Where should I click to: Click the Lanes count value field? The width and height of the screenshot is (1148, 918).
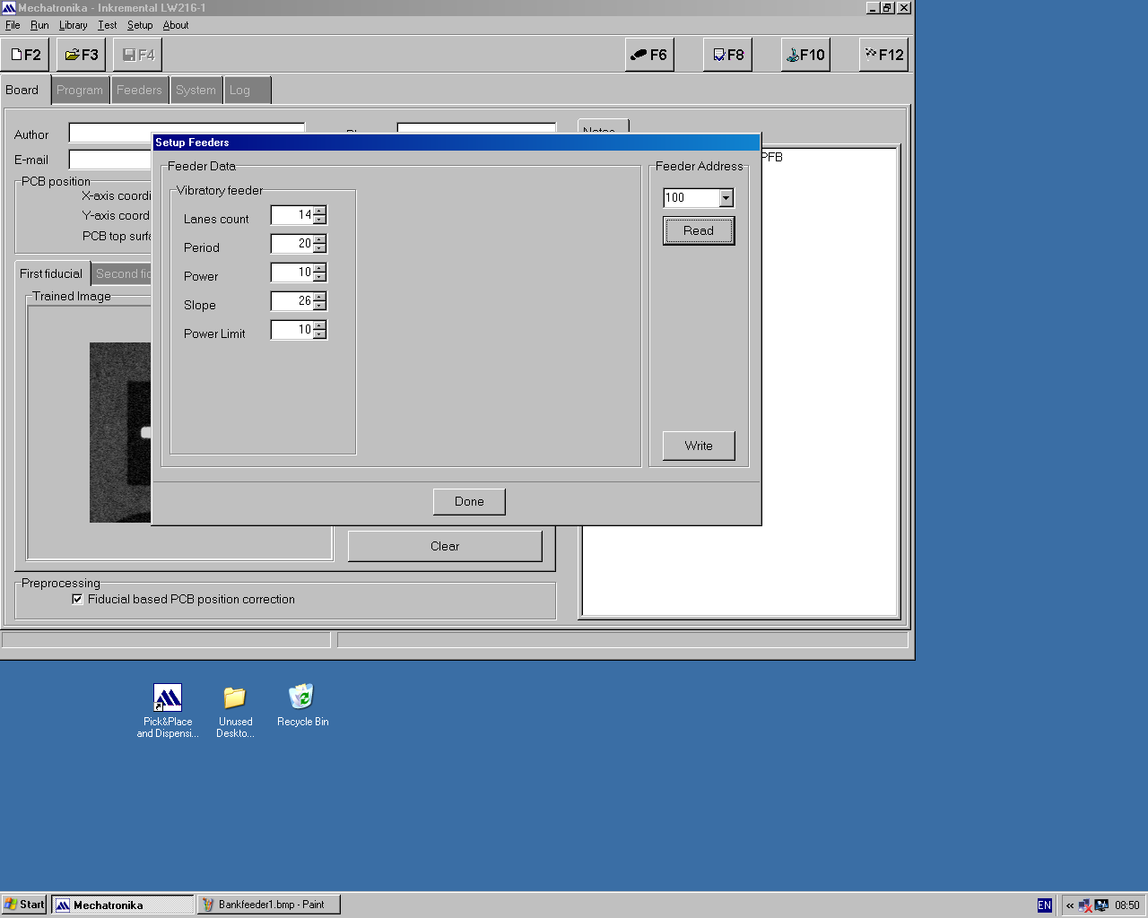click(x=292, y=215)
